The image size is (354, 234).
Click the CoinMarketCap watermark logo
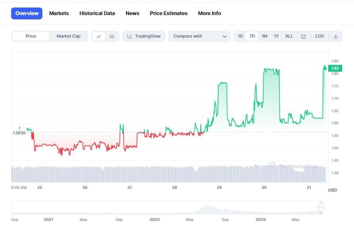[x=272, y=166]
